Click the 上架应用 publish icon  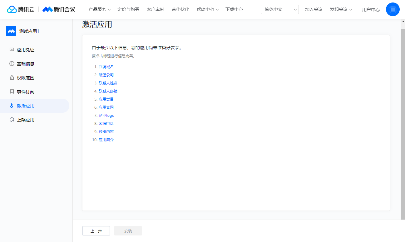pos(12,120)
